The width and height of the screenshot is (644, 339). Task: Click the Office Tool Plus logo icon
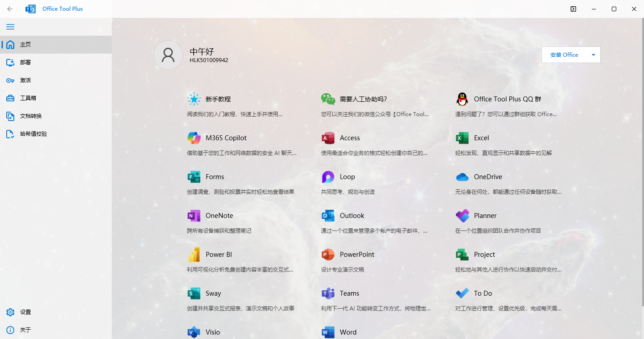30,9
